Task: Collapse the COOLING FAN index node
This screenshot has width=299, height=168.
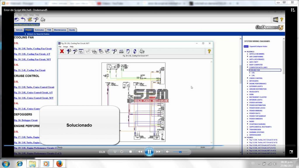Action: pos(248,70)
